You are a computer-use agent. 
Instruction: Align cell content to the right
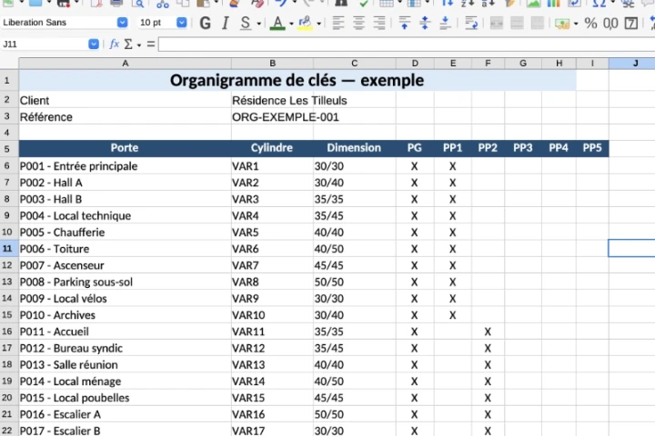tap(378, 23)
